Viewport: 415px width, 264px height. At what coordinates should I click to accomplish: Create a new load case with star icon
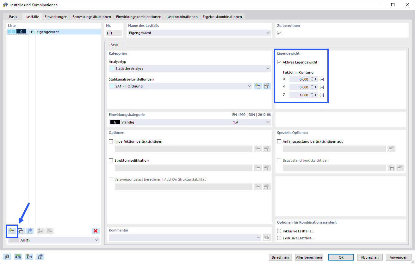tap(12, 231)
